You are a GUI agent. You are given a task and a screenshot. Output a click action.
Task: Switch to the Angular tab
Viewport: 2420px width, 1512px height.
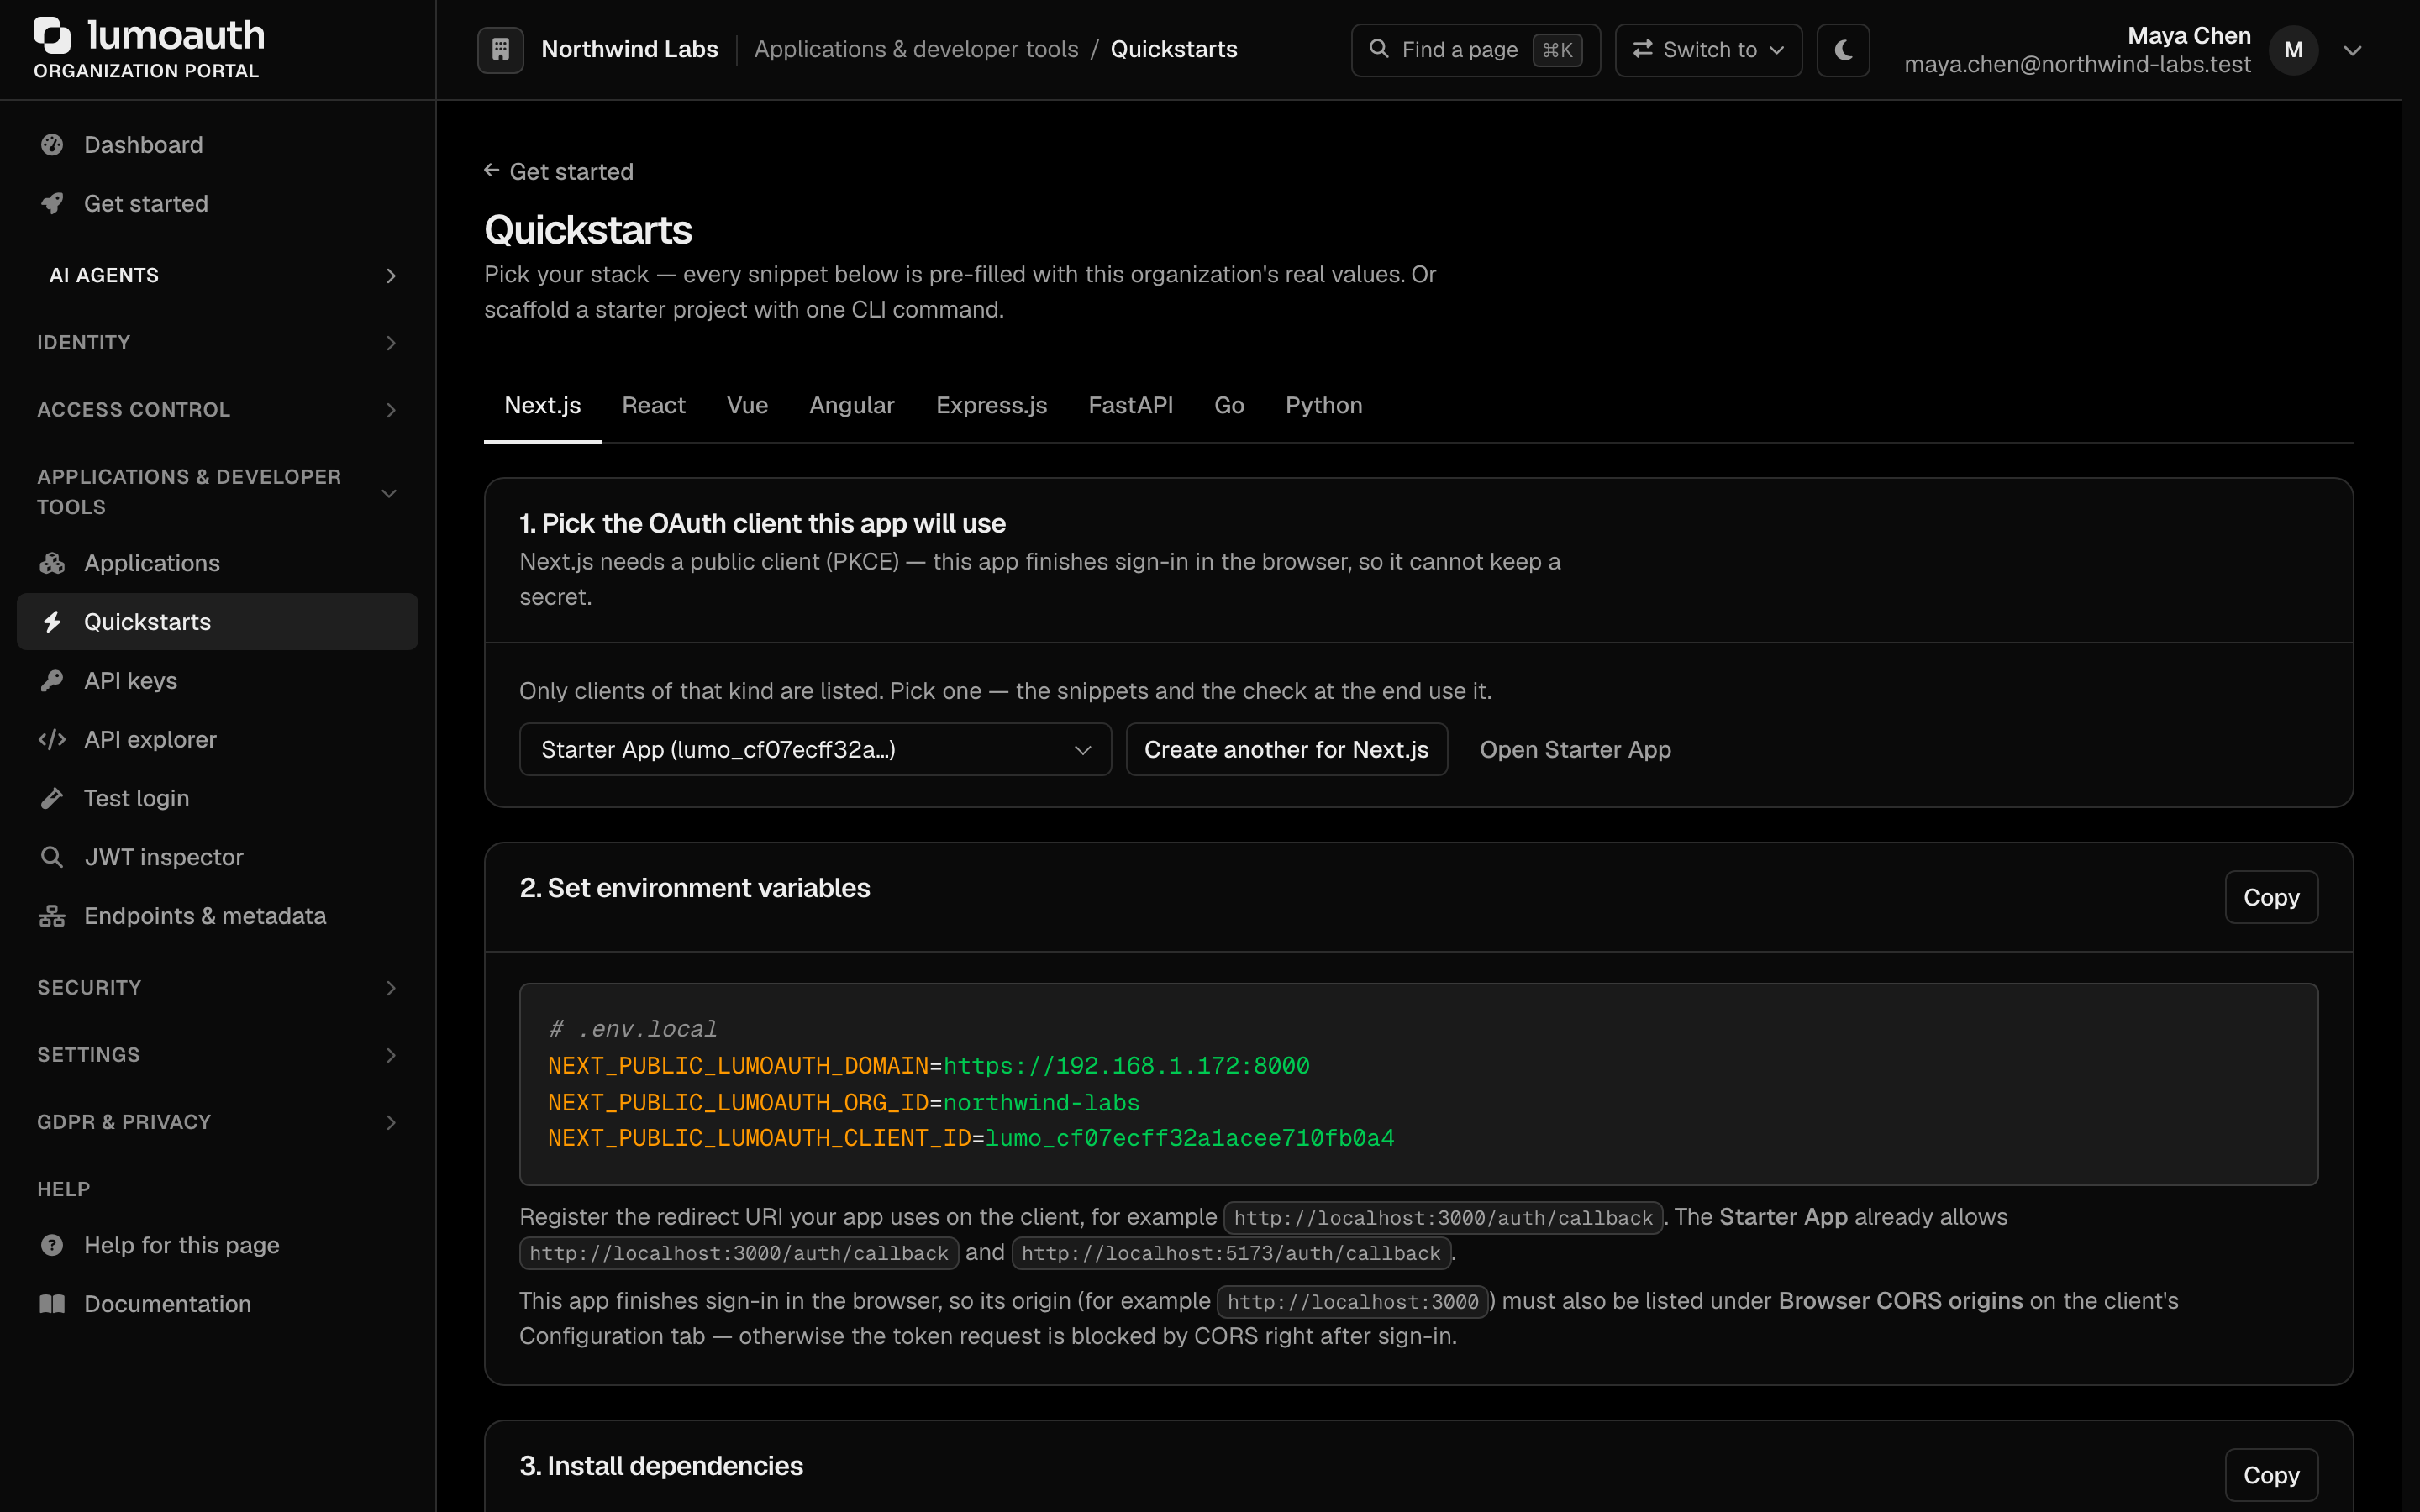pyautogui.click(x=851, y=406)
